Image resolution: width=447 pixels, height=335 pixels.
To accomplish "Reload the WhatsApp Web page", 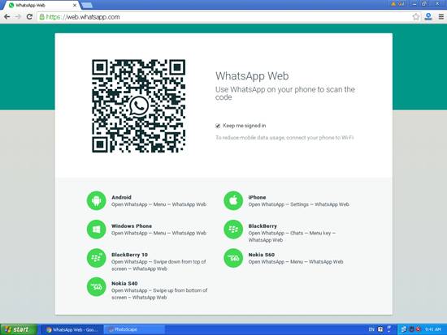I will [29, 17].
